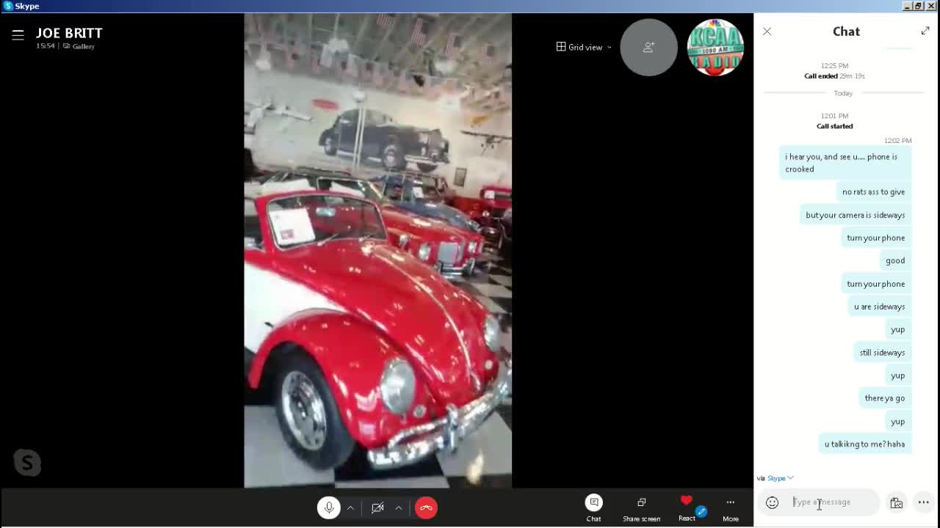This screenshot has height=528, width=940.
Task: Expand the camera options arrow
Action: tap(399, 507)
